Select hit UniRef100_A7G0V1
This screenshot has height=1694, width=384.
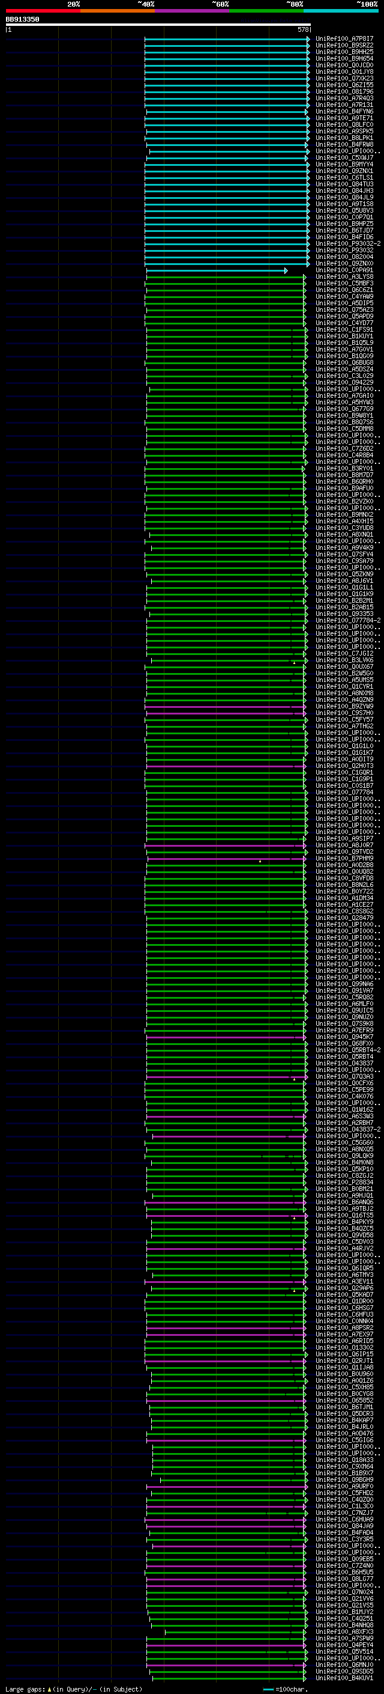(344, 349)
